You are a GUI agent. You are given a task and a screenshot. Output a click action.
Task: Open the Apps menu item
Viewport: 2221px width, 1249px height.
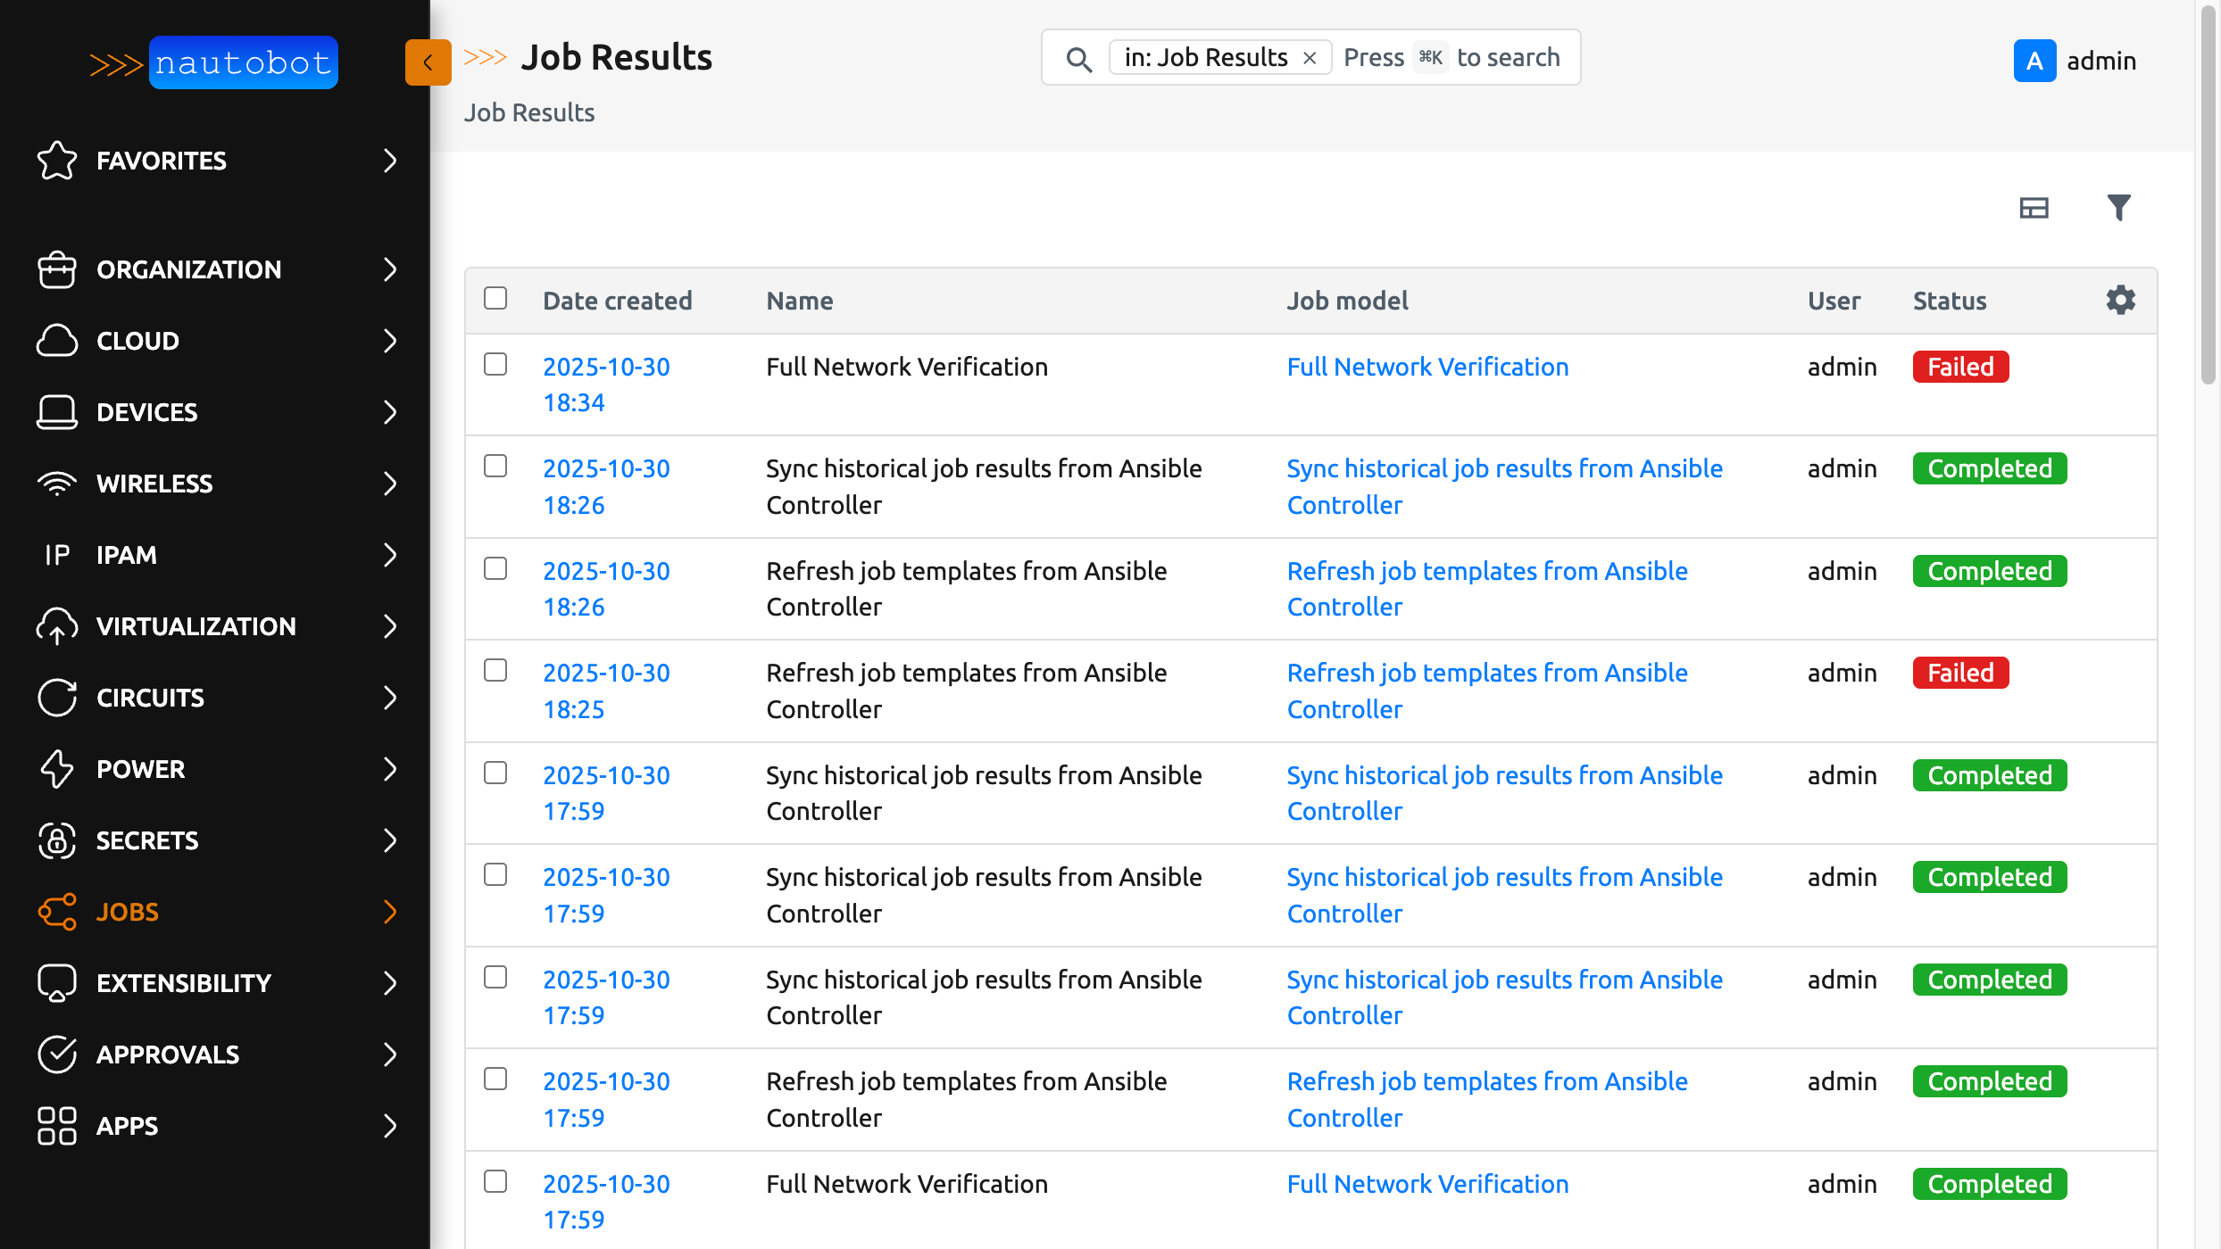pos(126,1126)
